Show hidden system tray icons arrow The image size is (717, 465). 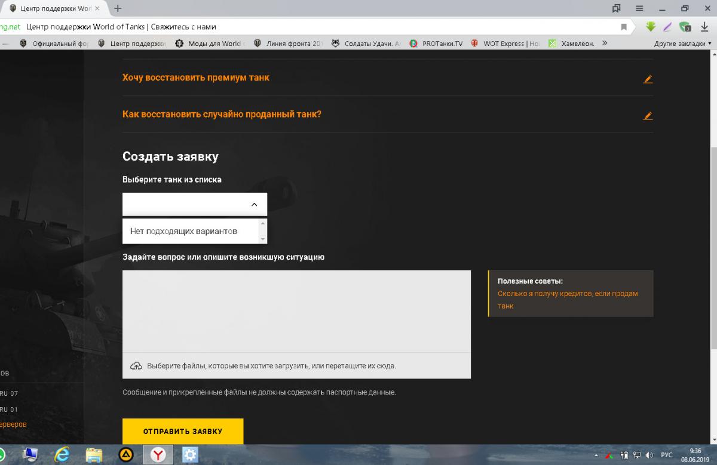click(x=595, y=455)
